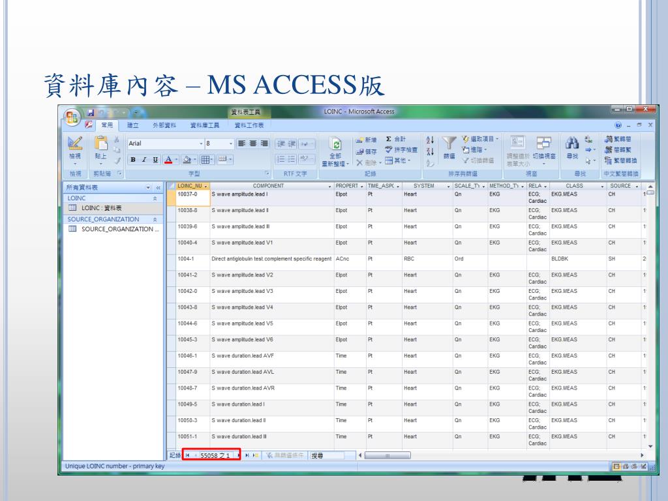Apply red font color A
Screen dimensions: 668x501
[x=168, y=160]
